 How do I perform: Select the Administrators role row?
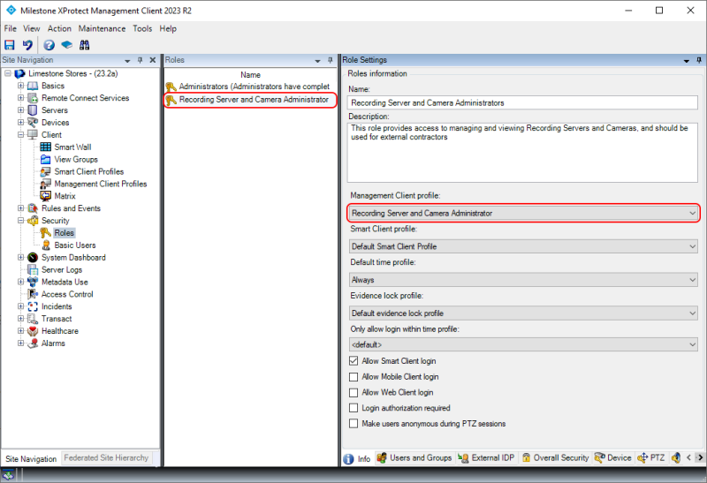[x=250, y=87]
